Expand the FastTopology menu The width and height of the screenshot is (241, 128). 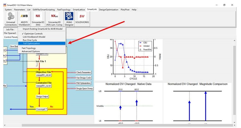pyautogui.click(x=64, y=10)
